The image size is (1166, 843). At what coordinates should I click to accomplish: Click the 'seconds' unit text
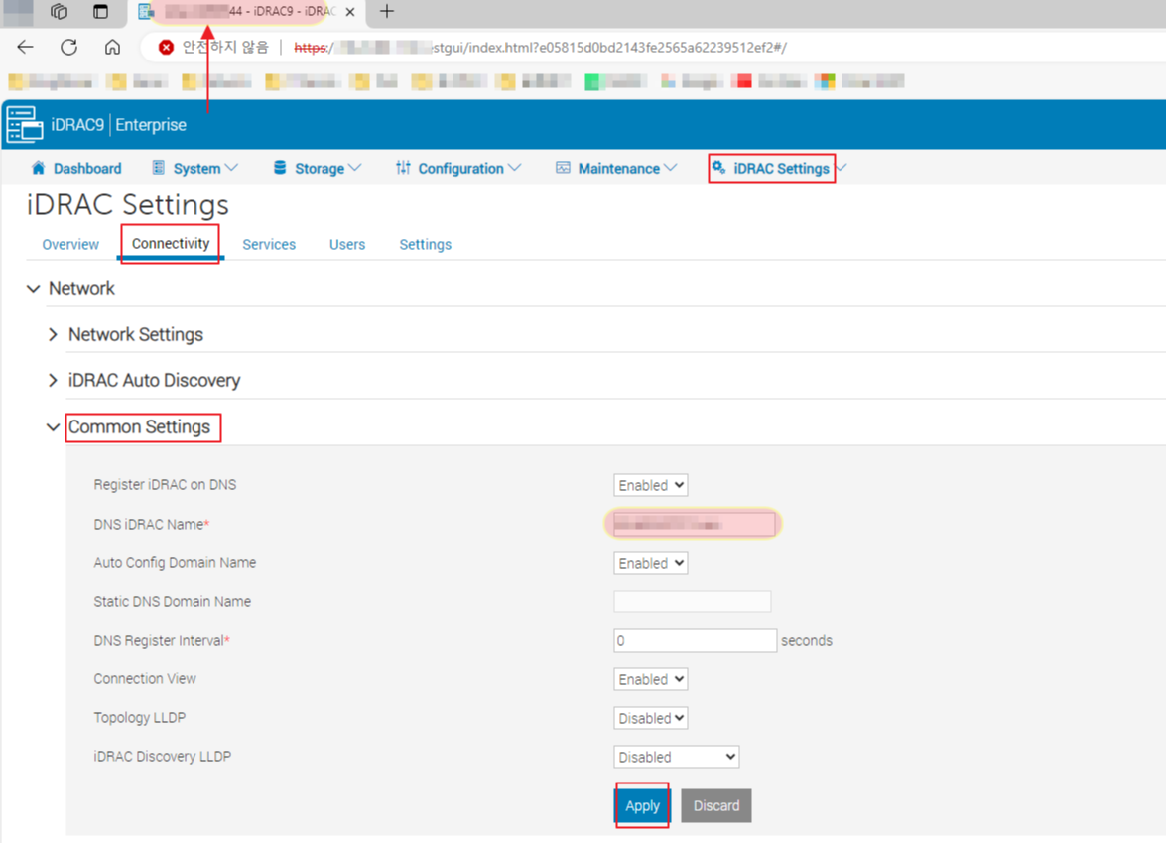pos(807,640)
